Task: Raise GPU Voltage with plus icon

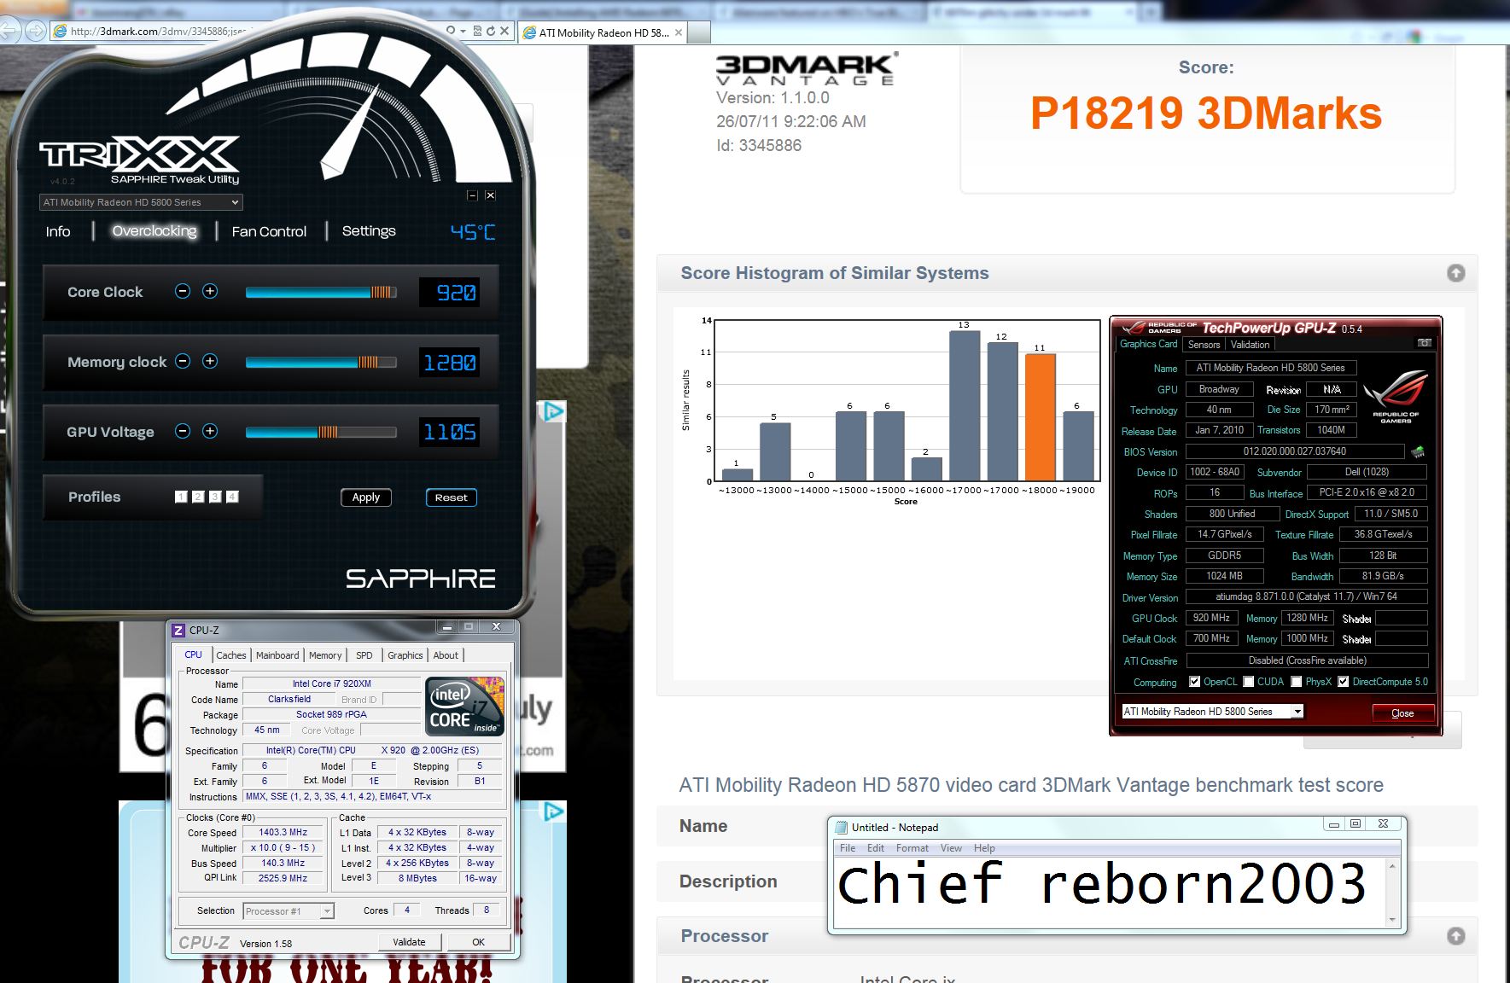Action: [x=210, y=431]
